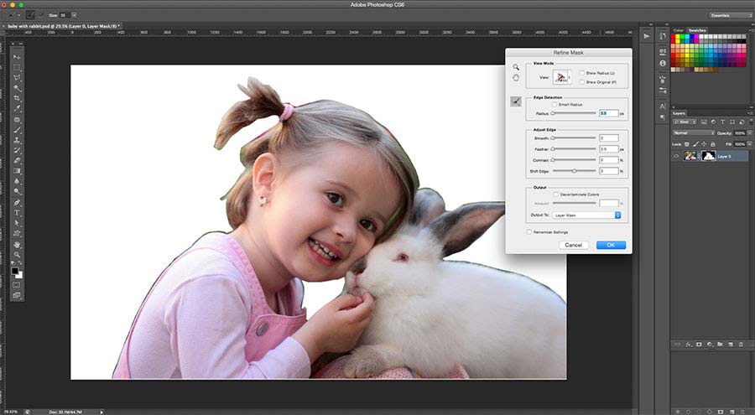Hide Layer 0 using the eye icon
The image size is (755, 415).
pos(677,156)
